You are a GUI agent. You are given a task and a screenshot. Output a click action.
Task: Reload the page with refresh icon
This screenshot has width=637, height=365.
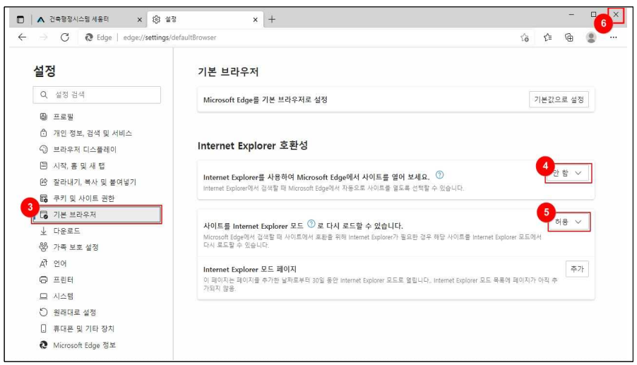coord(64,37)
